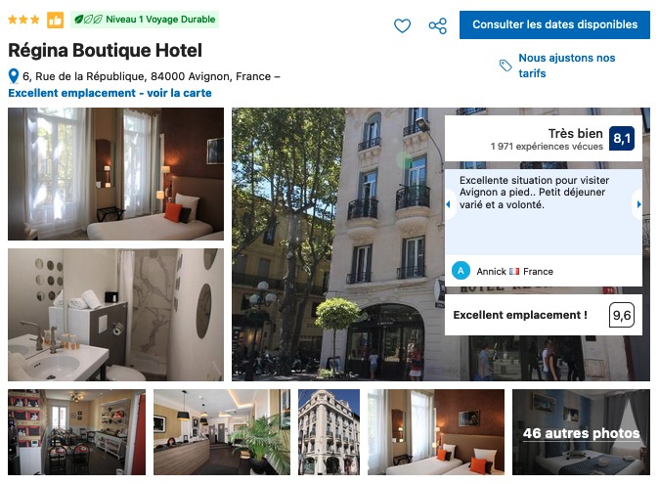
Task: Open the breakfast room thumbnail
Action: coord(77,432)
